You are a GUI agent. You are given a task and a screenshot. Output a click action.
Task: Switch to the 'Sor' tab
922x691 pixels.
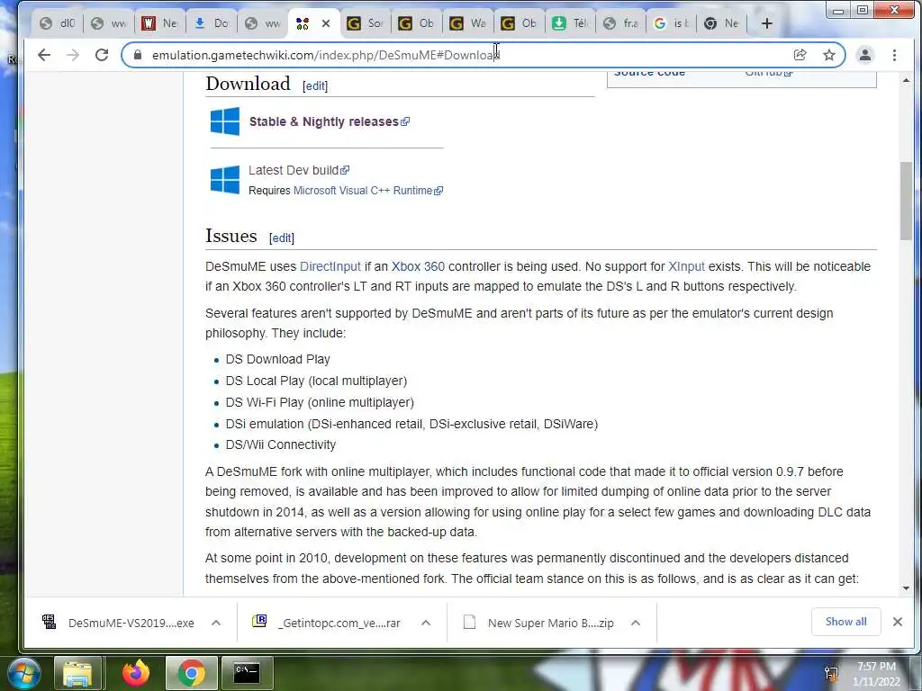(x=366, y=23)
